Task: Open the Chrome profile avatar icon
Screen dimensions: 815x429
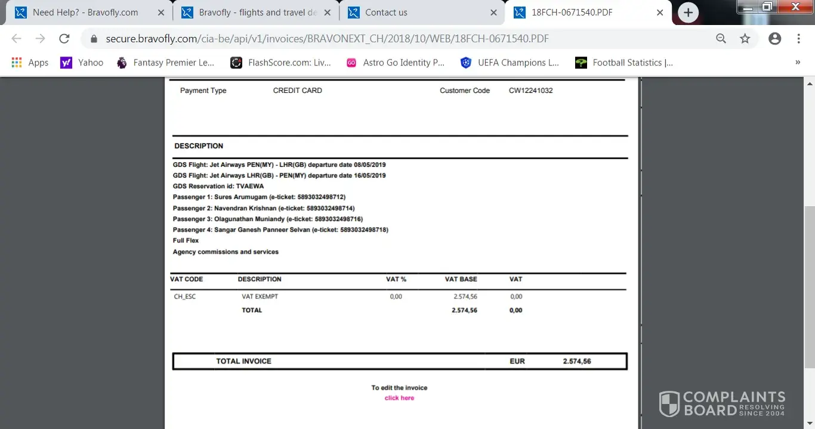Action: pyautogui.click(x=774, y=39)
